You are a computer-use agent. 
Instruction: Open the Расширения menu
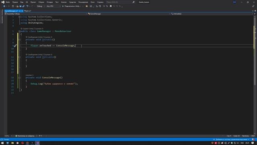click(x=83, y=2)
